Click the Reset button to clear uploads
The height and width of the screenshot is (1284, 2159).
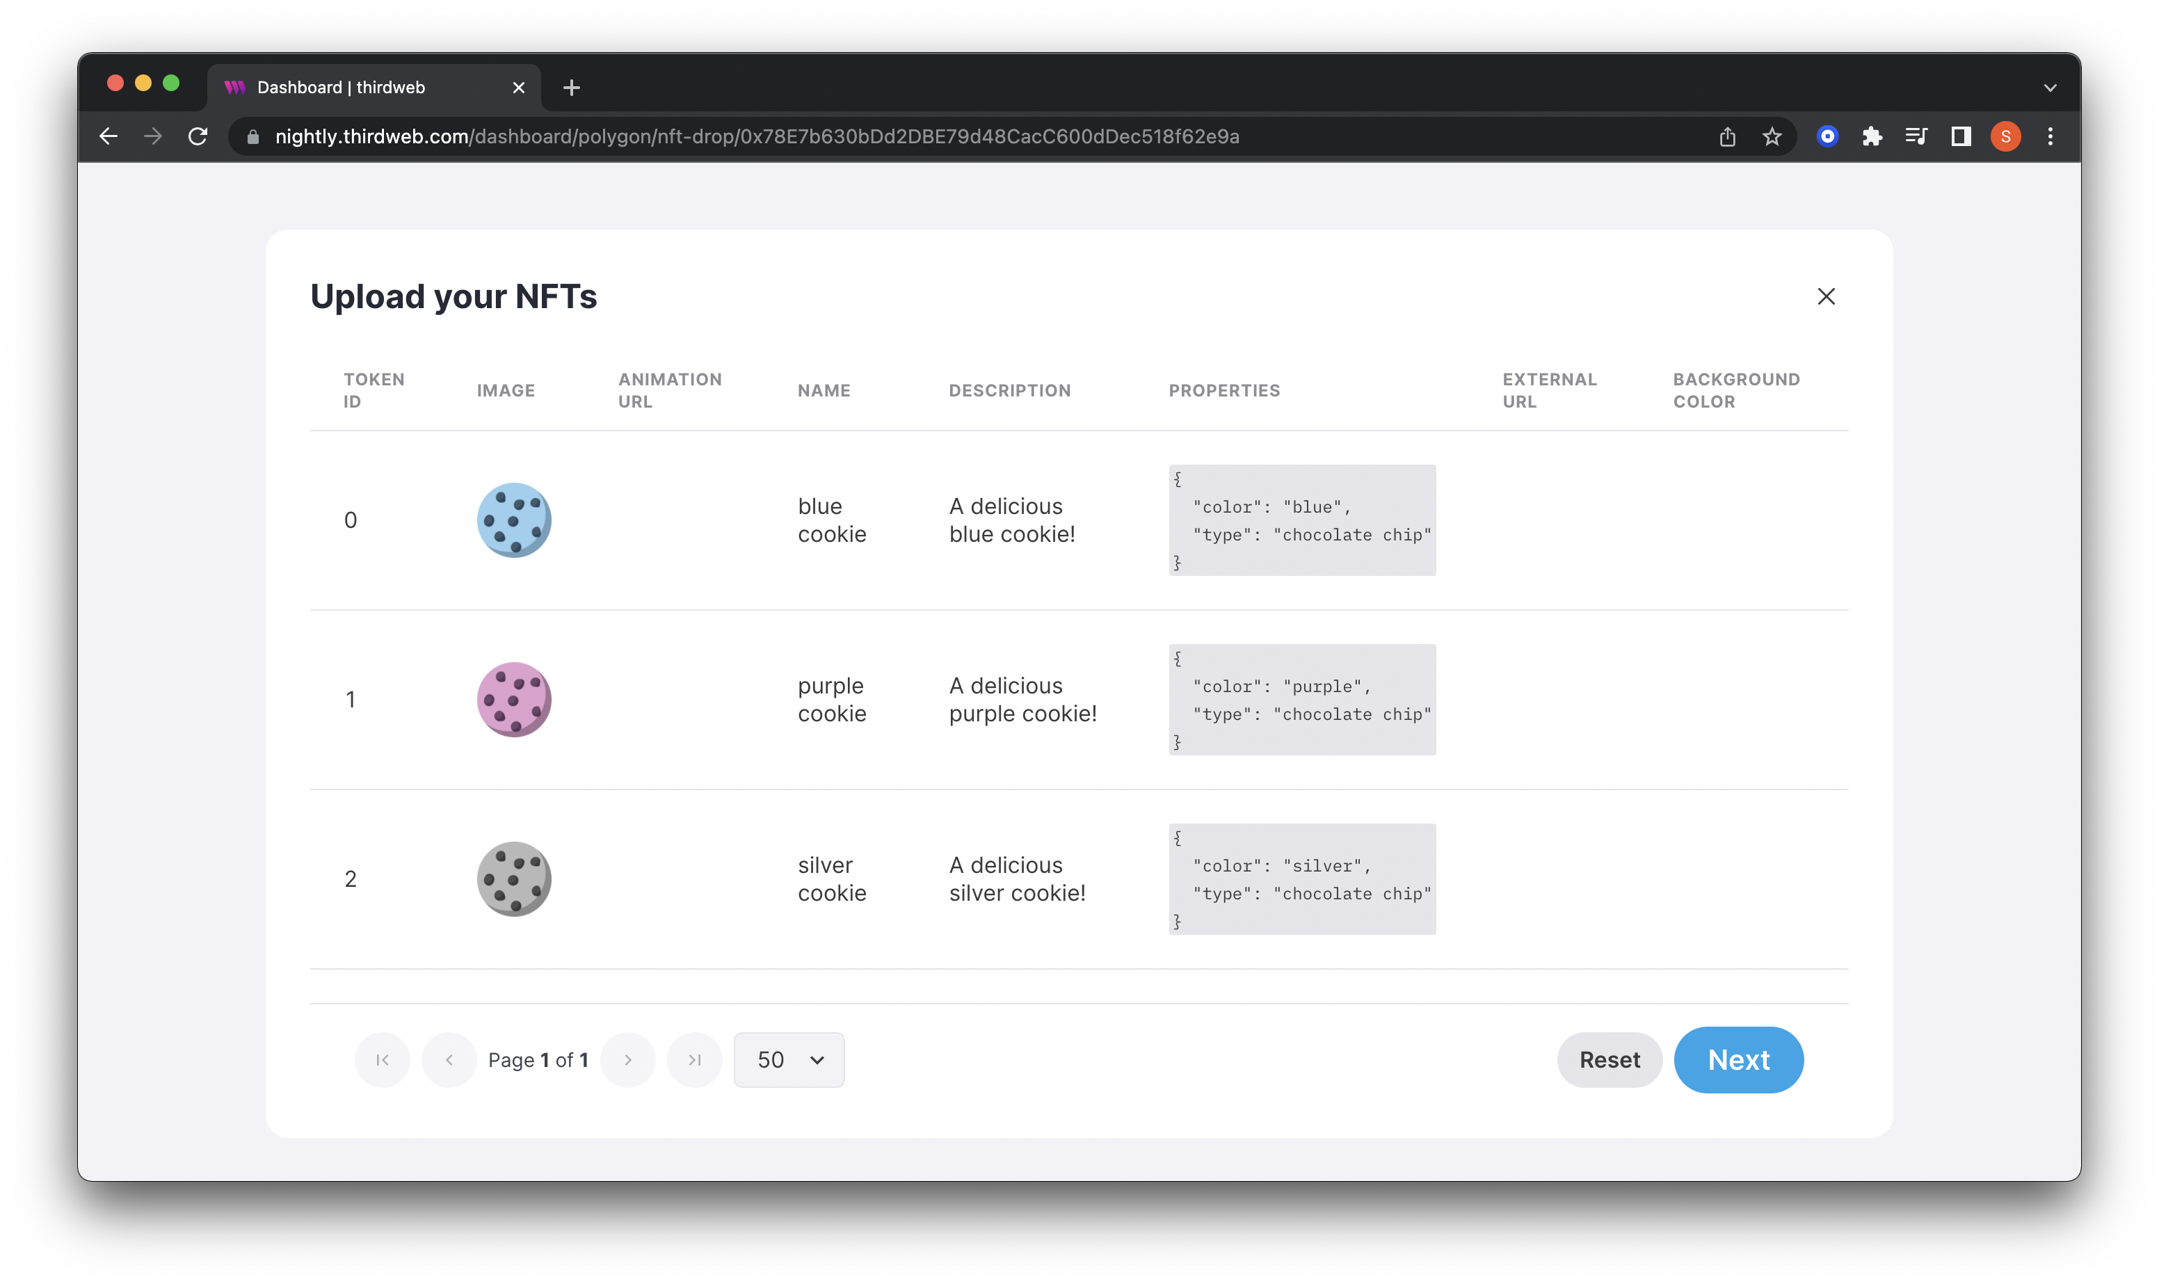tap(1609, 1059)
